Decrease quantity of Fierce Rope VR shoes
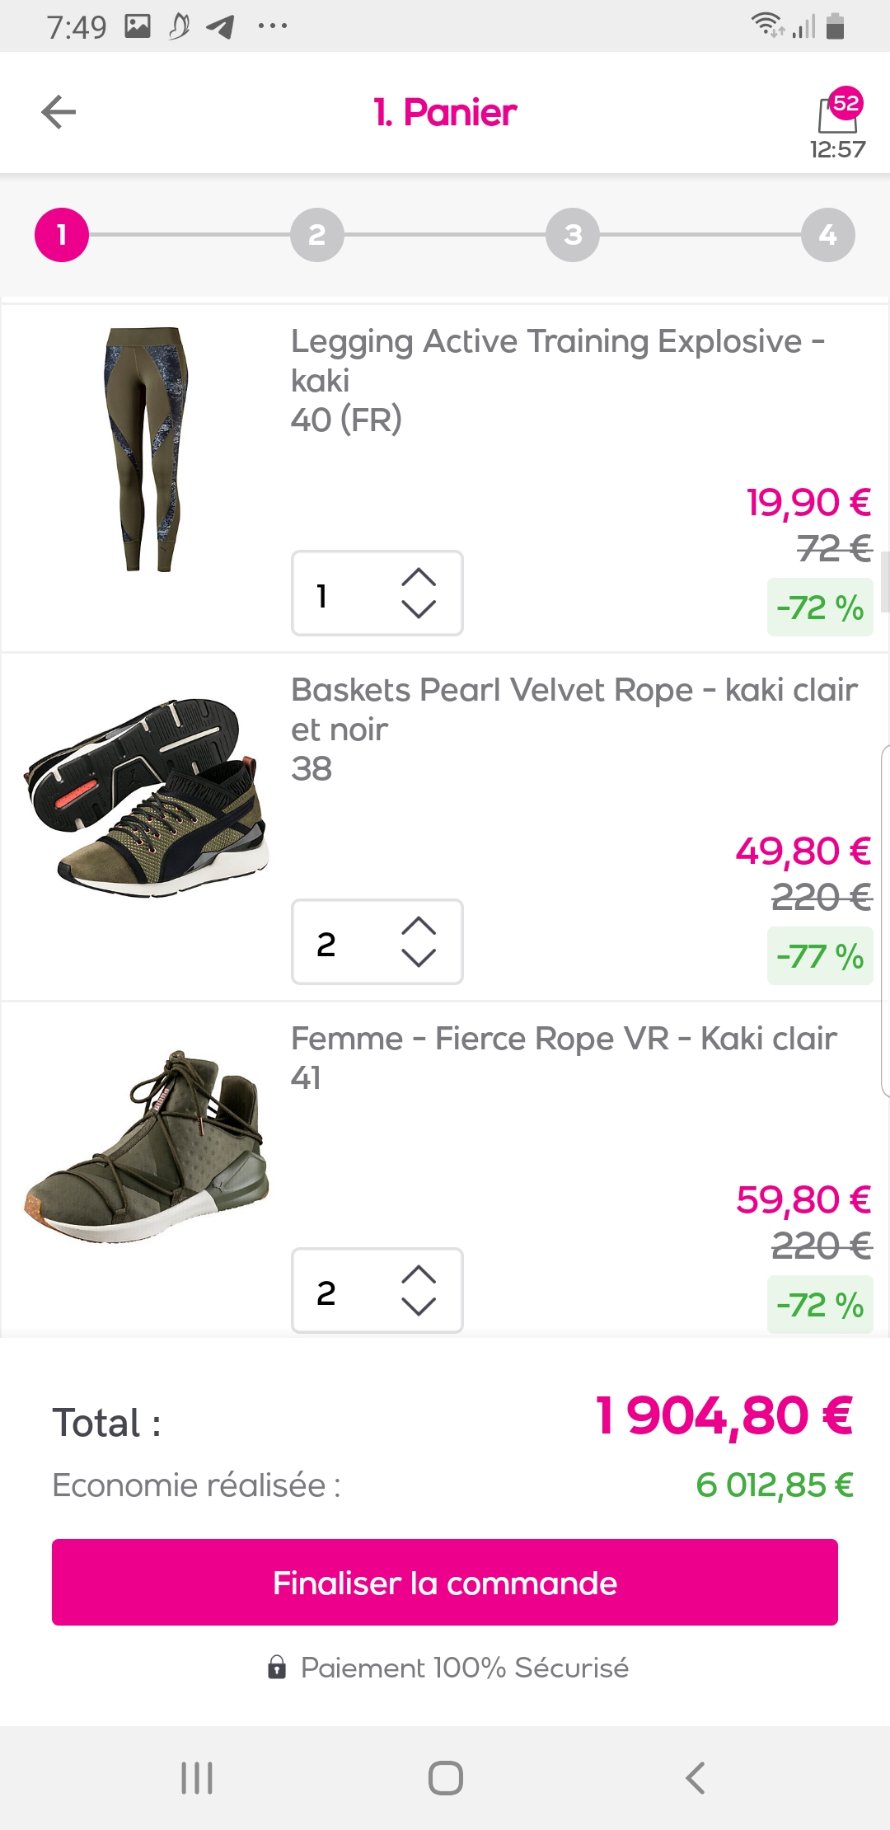 419,1307
